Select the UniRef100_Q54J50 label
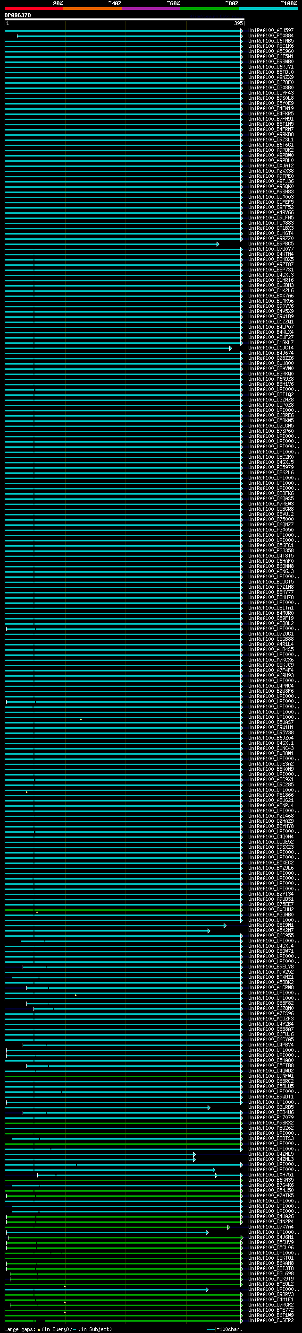Viewport: 302px width, 1333px height. (271, 1190)
